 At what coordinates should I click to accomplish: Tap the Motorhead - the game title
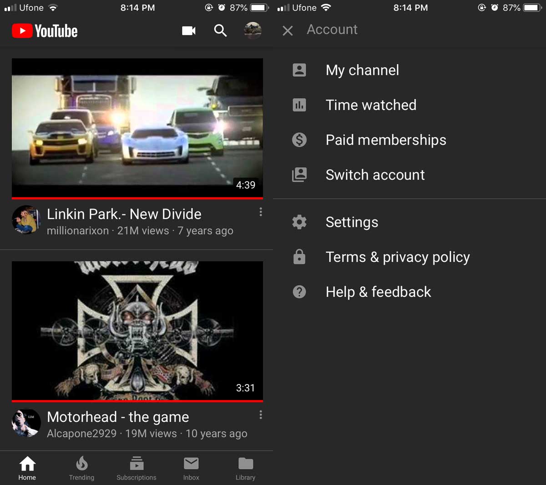[x=118, y=417]
